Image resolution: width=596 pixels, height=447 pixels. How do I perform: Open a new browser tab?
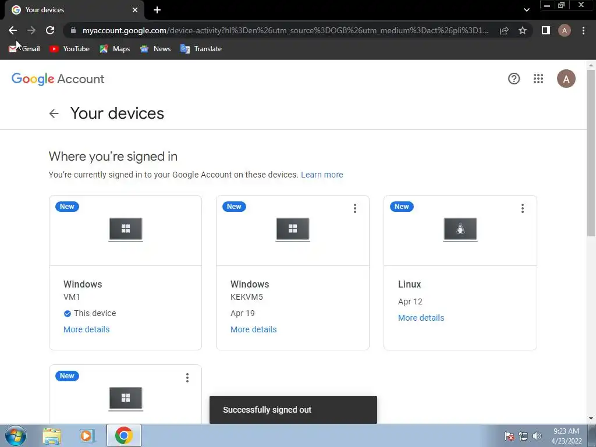pyautogui.click(x=157, y=10)
